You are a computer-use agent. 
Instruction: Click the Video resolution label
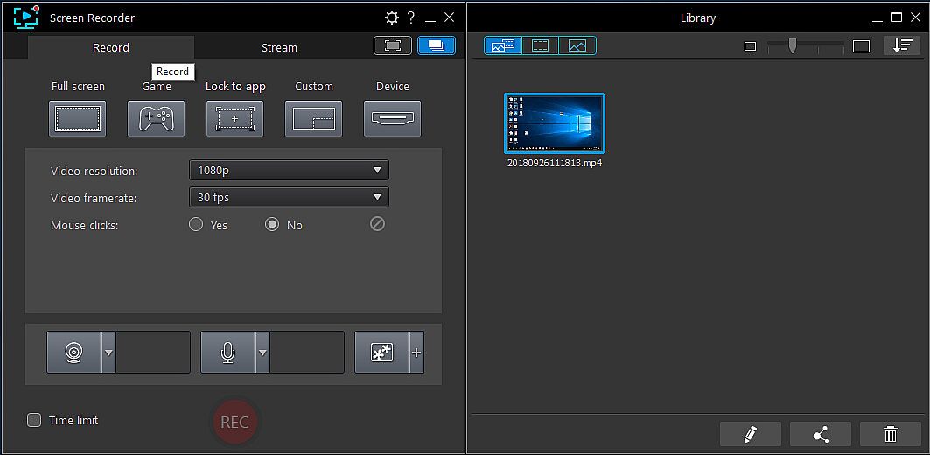pyautogui.click(x=94, y=171)
